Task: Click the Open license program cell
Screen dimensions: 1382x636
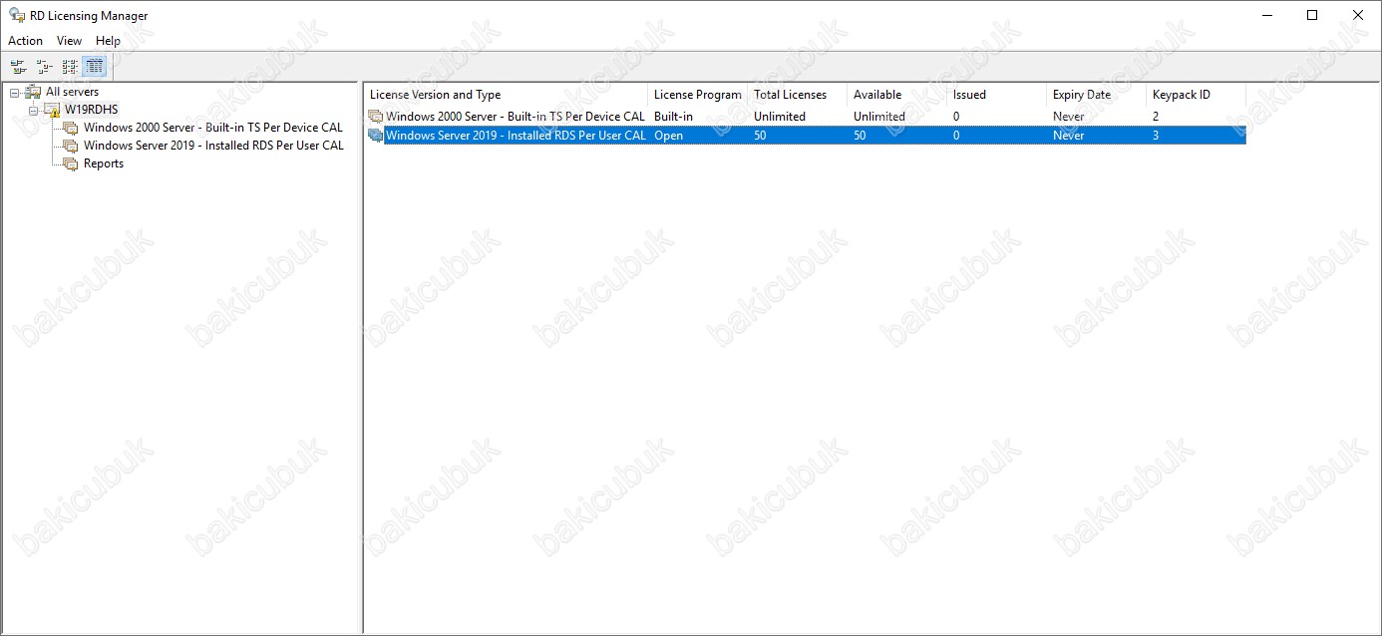Action: pos(668,136)
